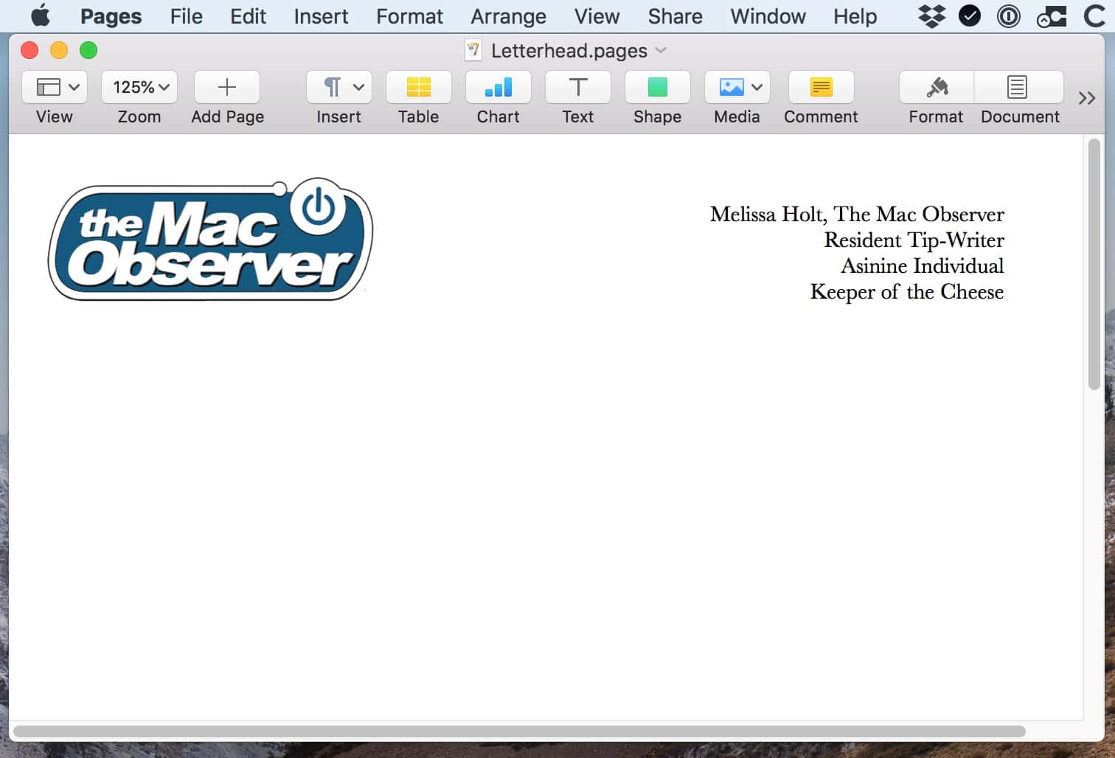Add a shape using the Shape icon

tap(657, 88)
